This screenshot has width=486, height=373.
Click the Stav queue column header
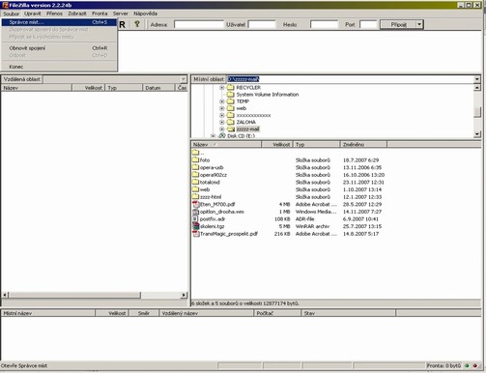[x=349, y=313]
